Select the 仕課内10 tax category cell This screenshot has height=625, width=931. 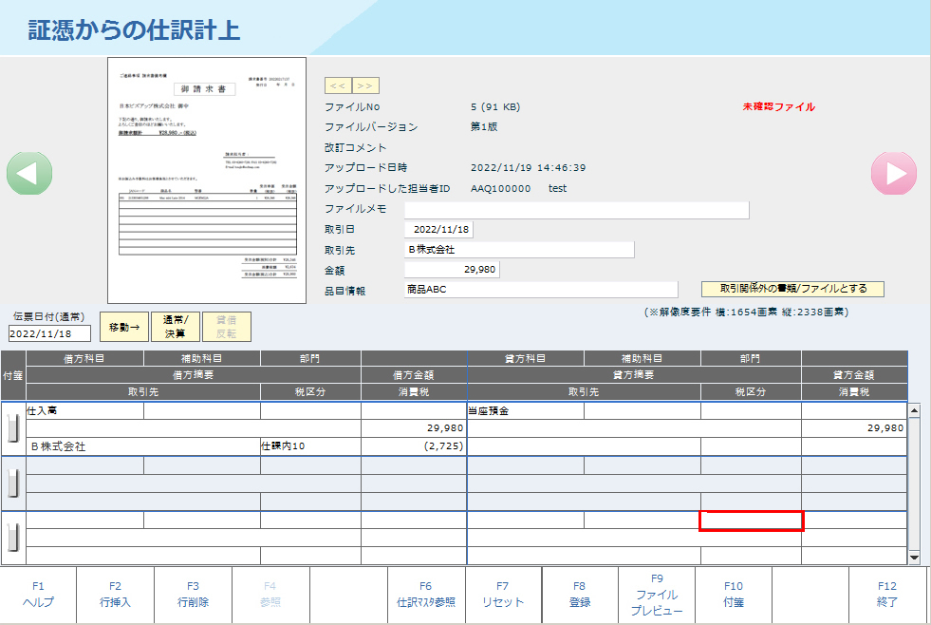(310, 446)
